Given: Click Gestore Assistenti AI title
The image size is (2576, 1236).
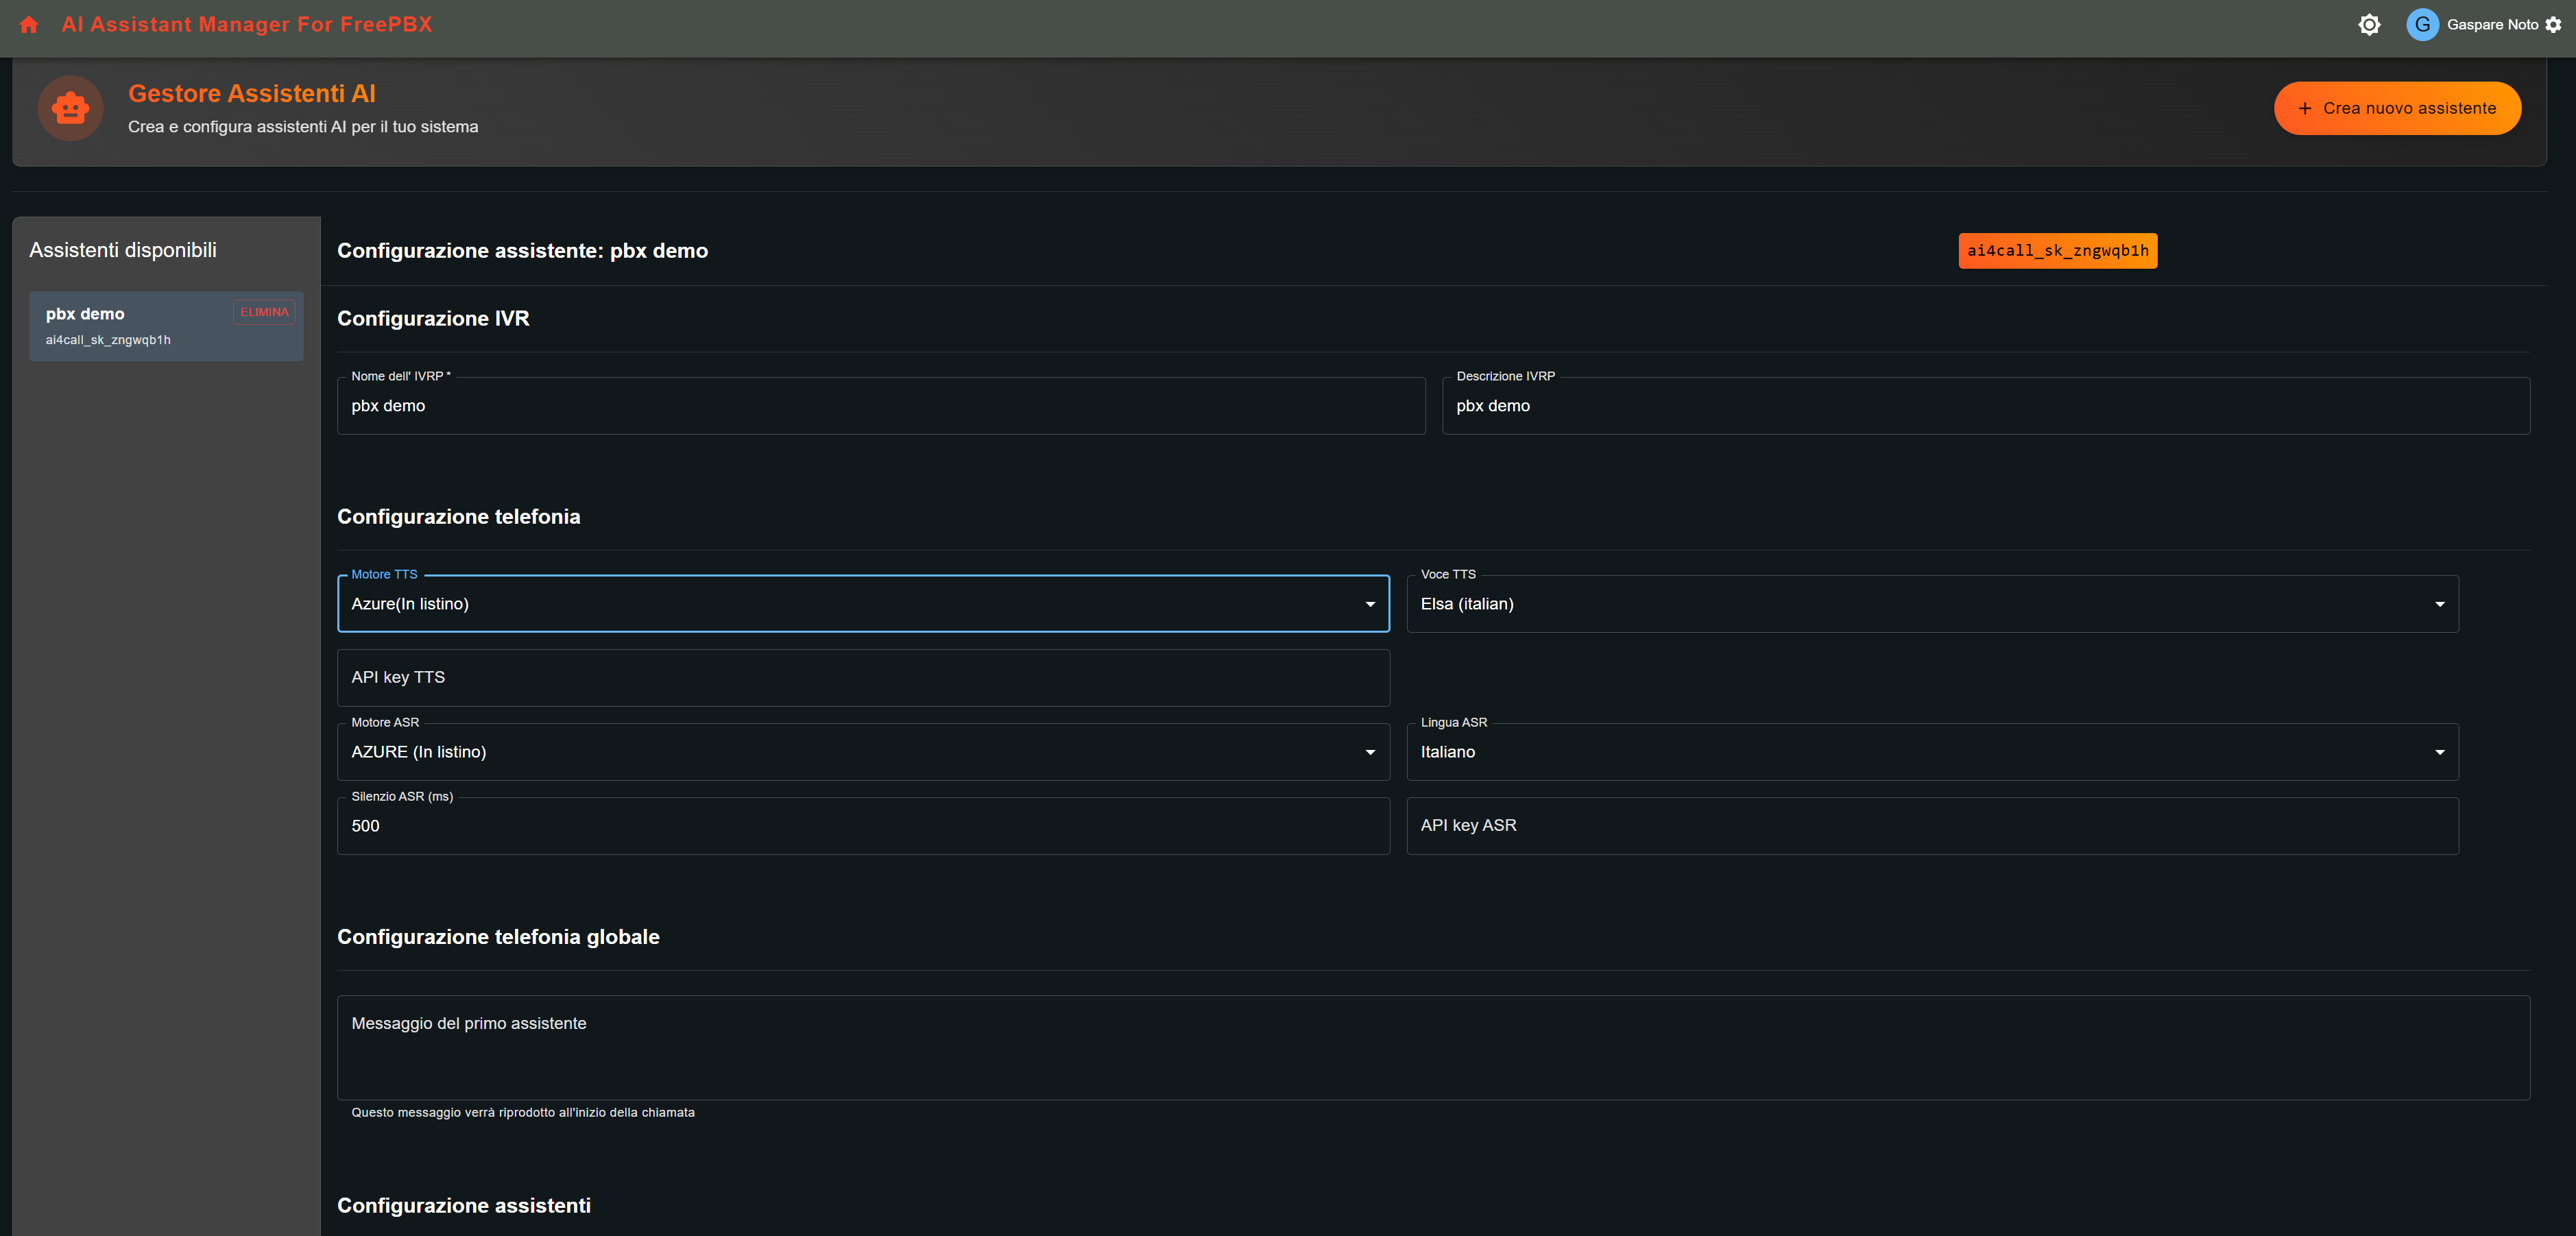Looking at the screenshot, I should point(252,94).
